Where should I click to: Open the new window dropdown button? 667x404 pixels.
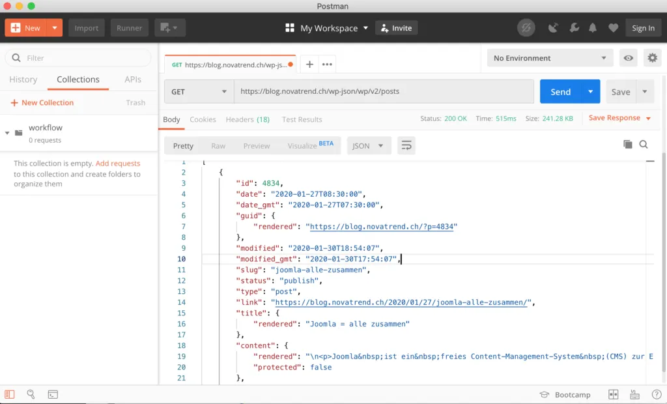pyautogui.click(x=169, y=27)
